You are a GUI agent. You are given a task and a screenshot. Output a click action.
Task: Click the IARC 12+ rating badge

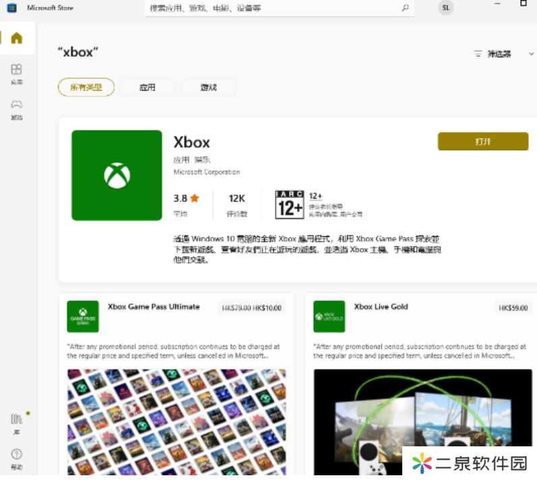pyautogui.click(x=290, y=205)
